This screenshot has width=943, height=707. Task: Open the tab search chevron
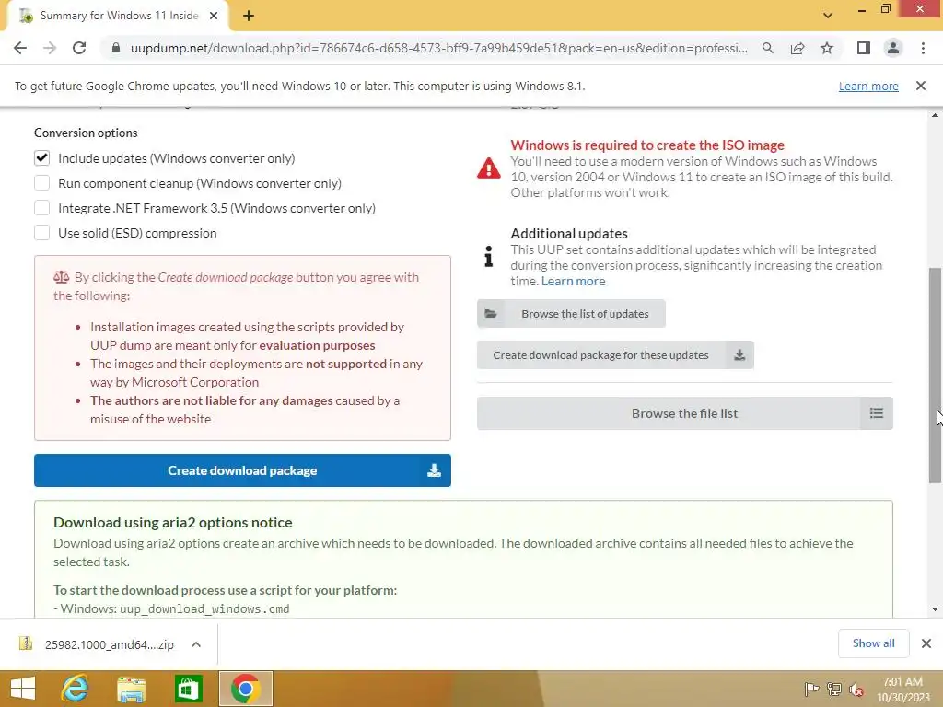point(828,16)
